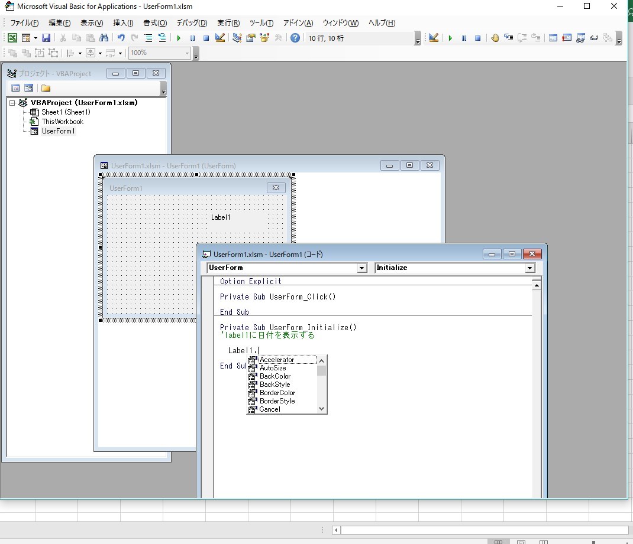Toggle Folders in Project Explorer

[x=46, y=88]
